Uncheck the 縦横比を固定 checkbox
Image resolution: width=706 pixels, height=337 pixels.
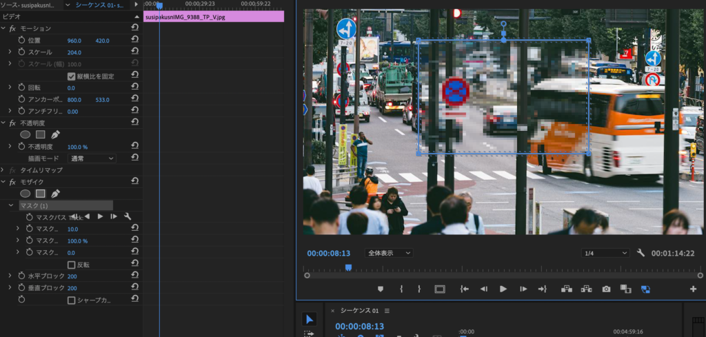[71, 76]
